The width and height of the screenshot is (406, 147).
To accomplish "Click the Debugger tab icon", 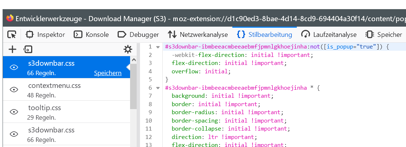I will click(x=122, y=35).
